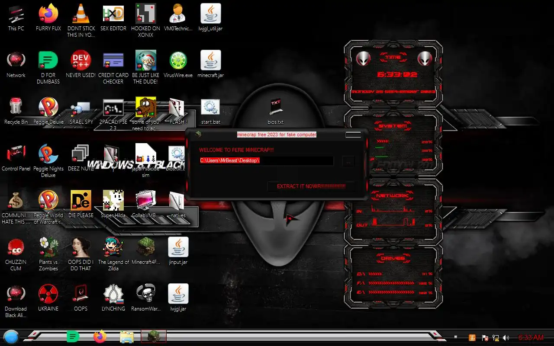This screenshot has height=346, width=554.
Task: Open the Download Black Ali... shortcut
Action: 16,301
